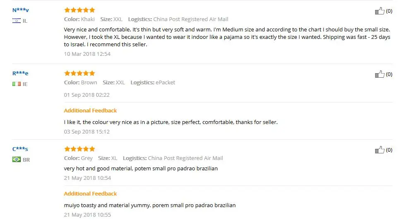Like the review by N***v

click(x=380, y=11)
